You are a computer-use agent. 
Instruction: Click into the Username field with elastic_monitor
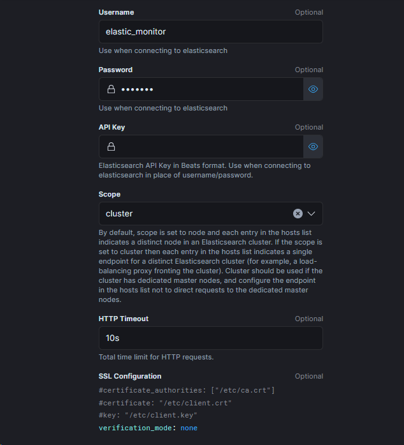(x=210, y=31)
